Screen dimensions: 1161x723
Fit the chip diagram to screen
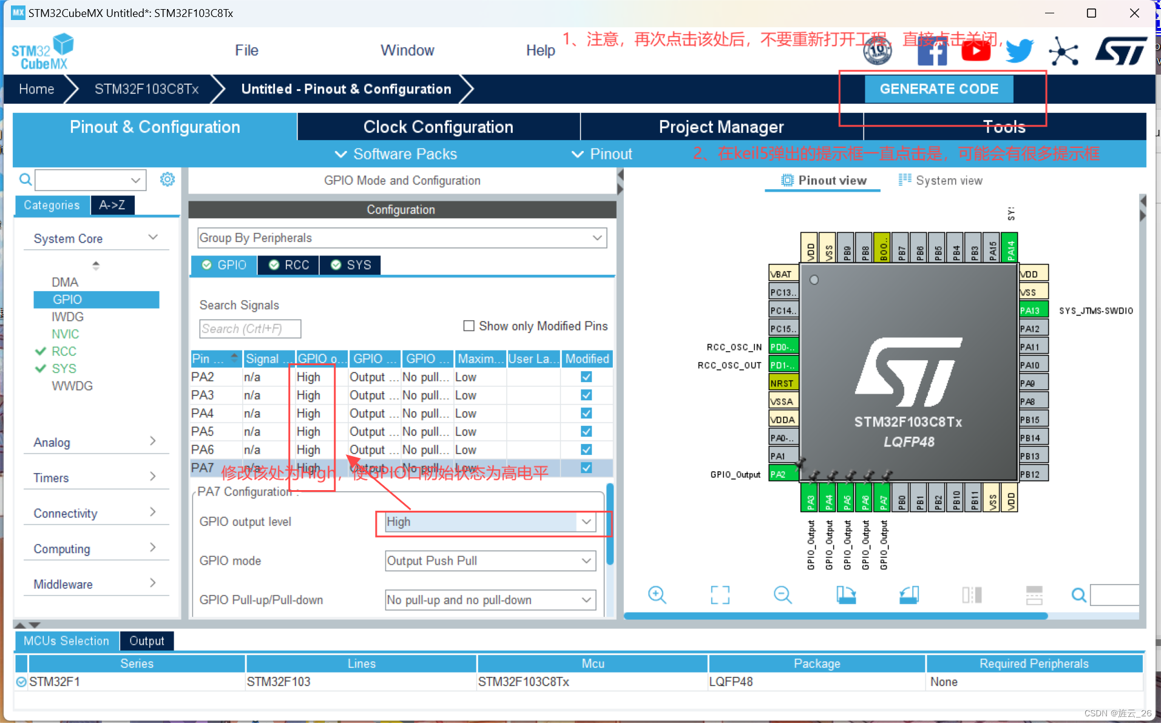click(720, 595)
